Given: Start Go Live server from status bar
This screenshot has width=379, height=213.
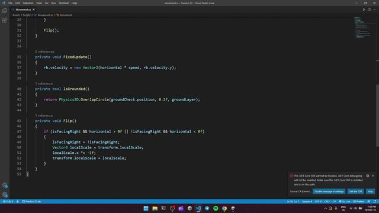Looking at the screenshot, I should pyautogui.click(x=345, y=201).
